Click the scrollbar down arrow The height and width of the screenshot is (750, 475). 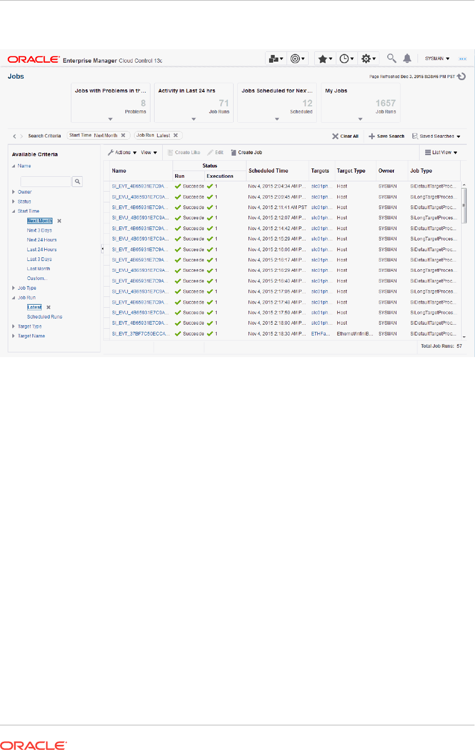pyautogui.click(x=464, y=337)
